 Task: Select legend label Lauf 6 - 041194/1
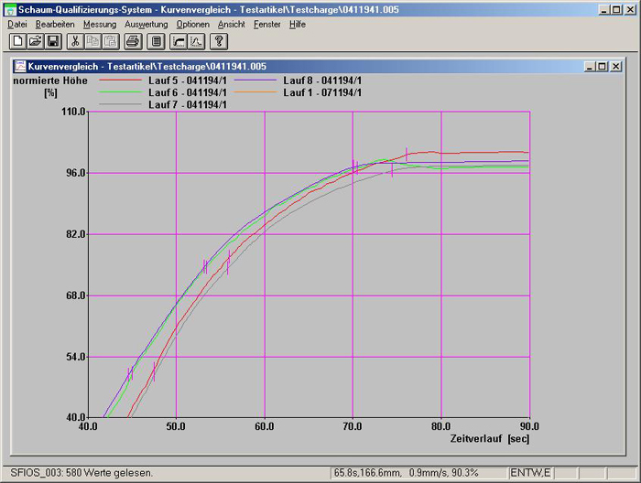click(188, 92)
